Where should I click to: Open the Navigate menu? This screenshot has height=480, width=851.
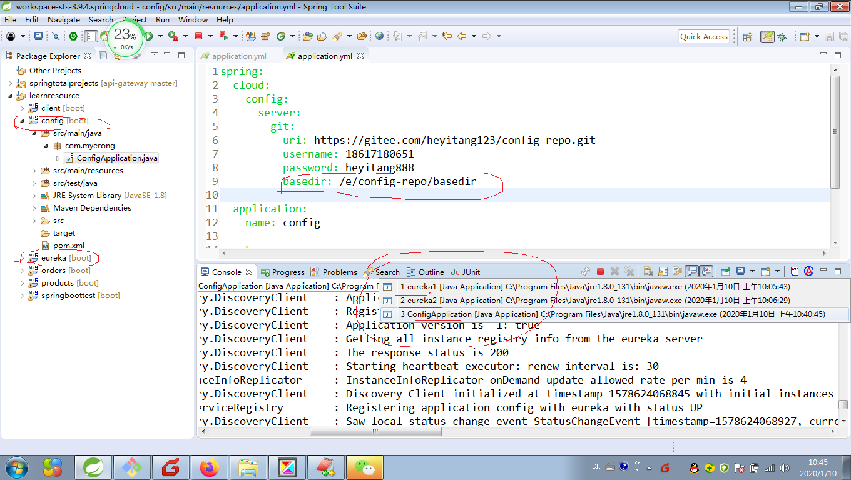(64, 19)
